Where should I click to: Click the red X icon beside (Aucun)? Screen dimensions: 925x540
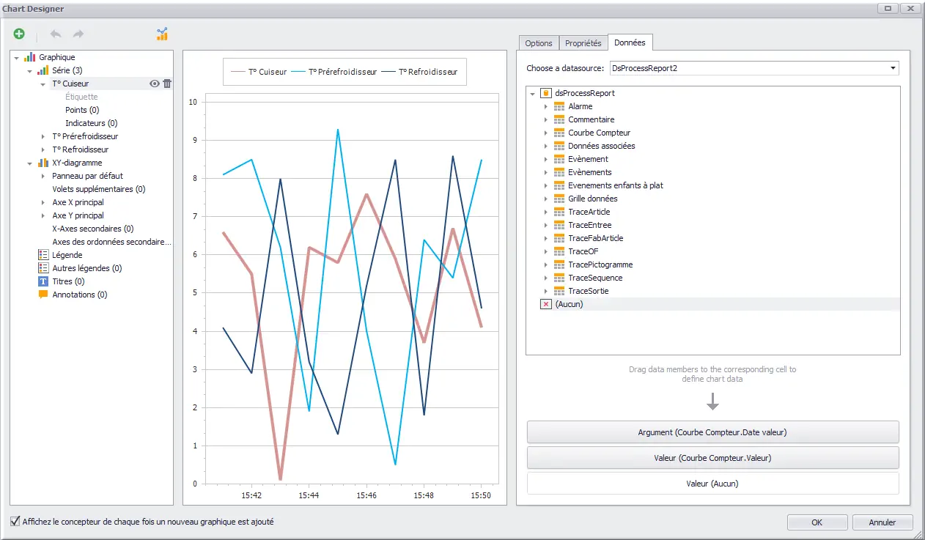click(x=545, y=304)
